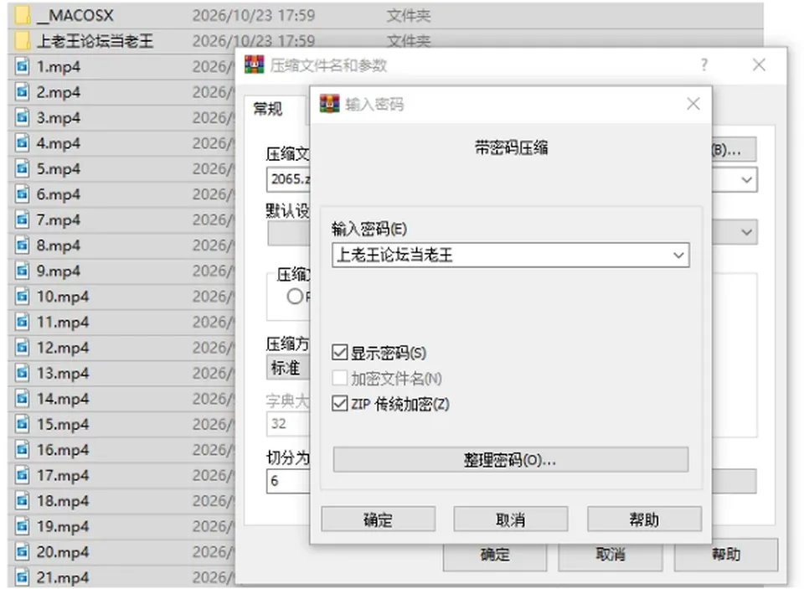Click the question mark help icon

pyautogui.click(x=704, y=65)
